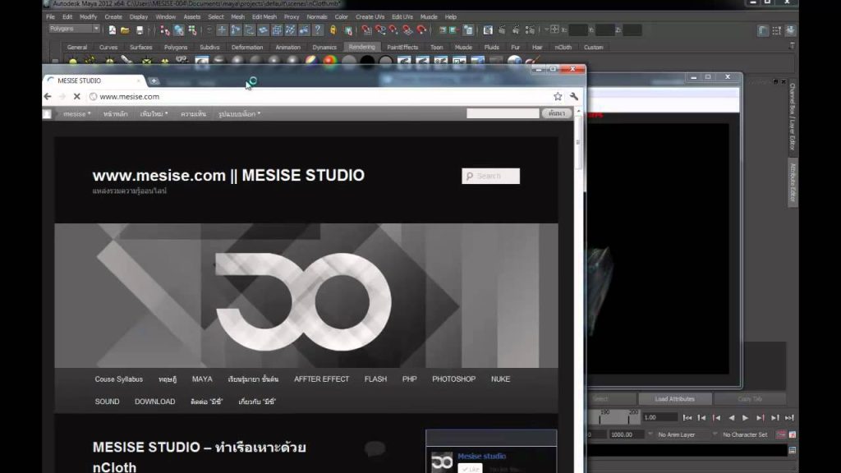Open the mesise dropdown in blog navbar
This screenshot has width=841, height=473.
(x=76, y=113)
